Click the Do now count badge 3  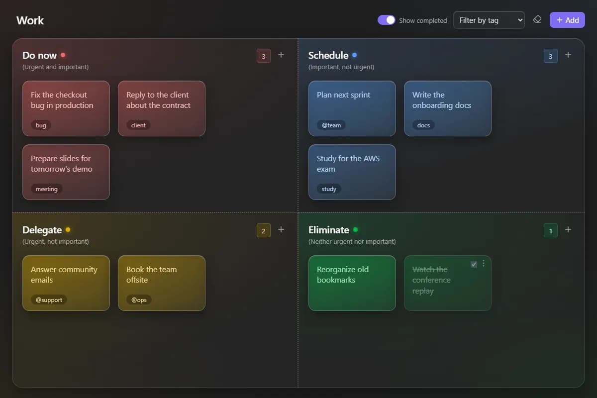[264, 56]
